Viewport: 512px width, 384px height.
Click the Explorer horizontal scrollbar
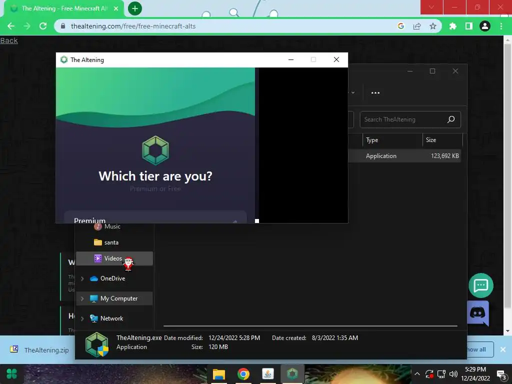[310, 325]
